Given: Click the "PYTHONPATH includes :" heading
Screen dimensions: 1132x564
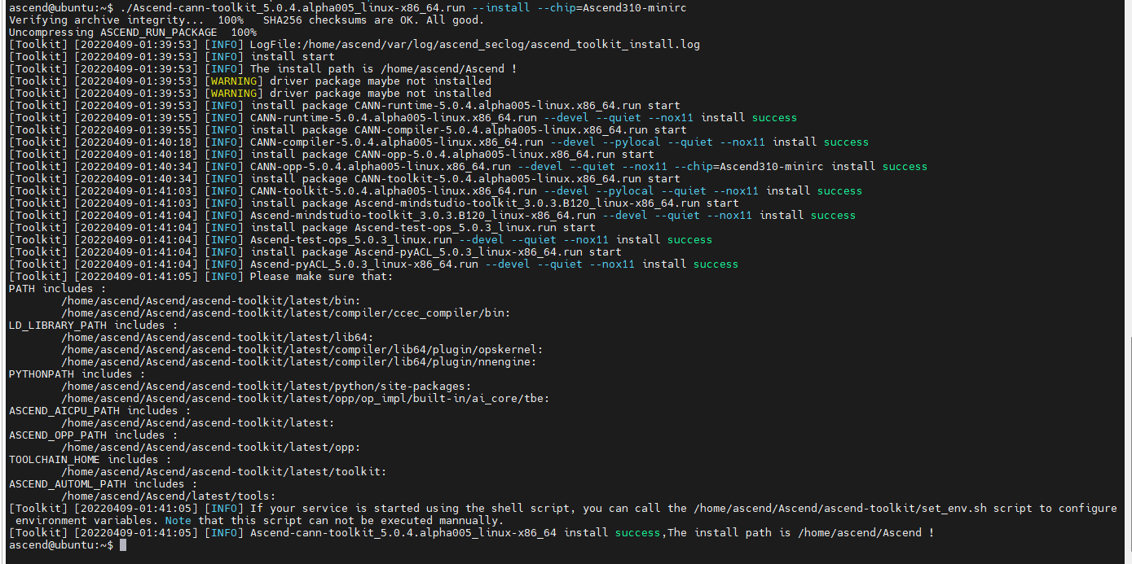Looking at the screenshot, I should [x=77, y=374].
